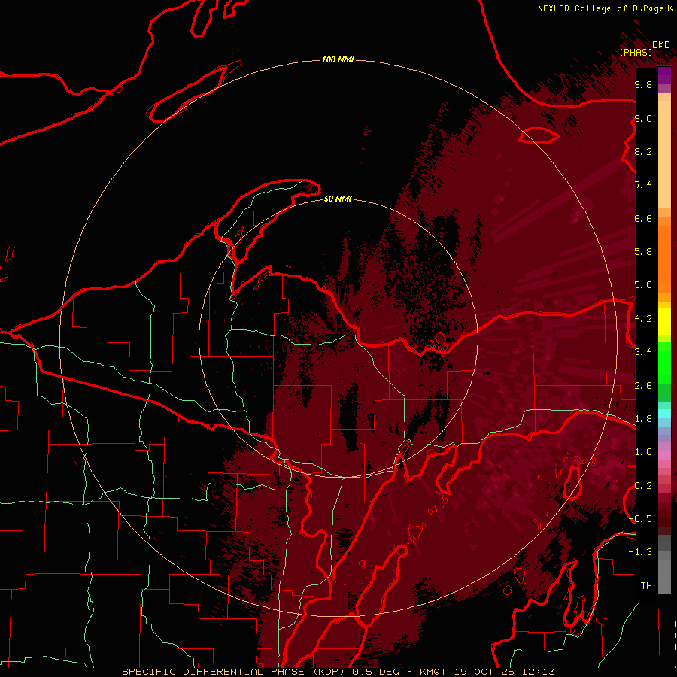Pick the cyan band of the color bar

664,413
